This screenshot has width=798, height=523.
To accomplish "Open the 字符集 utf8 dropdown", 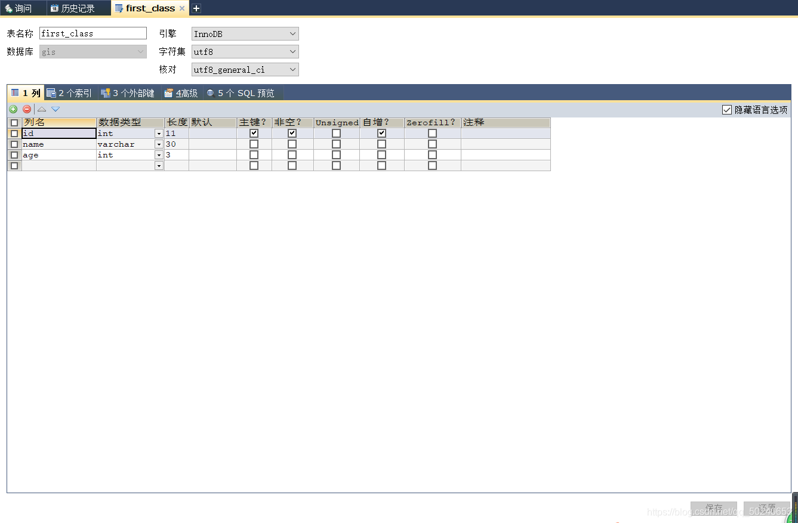I will (x=245, y=52).
